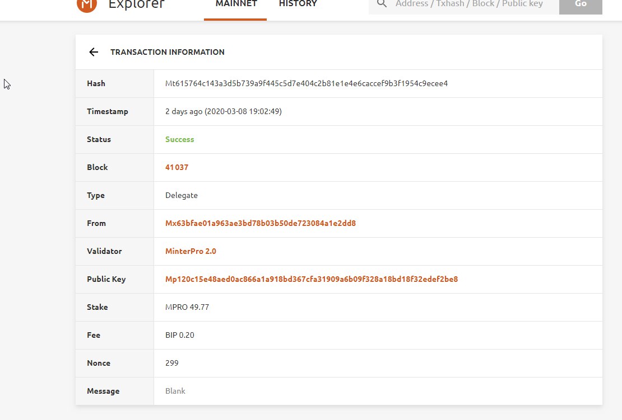Click the search magnifier icon
The image size is (622, 420).
coord(382,4)
